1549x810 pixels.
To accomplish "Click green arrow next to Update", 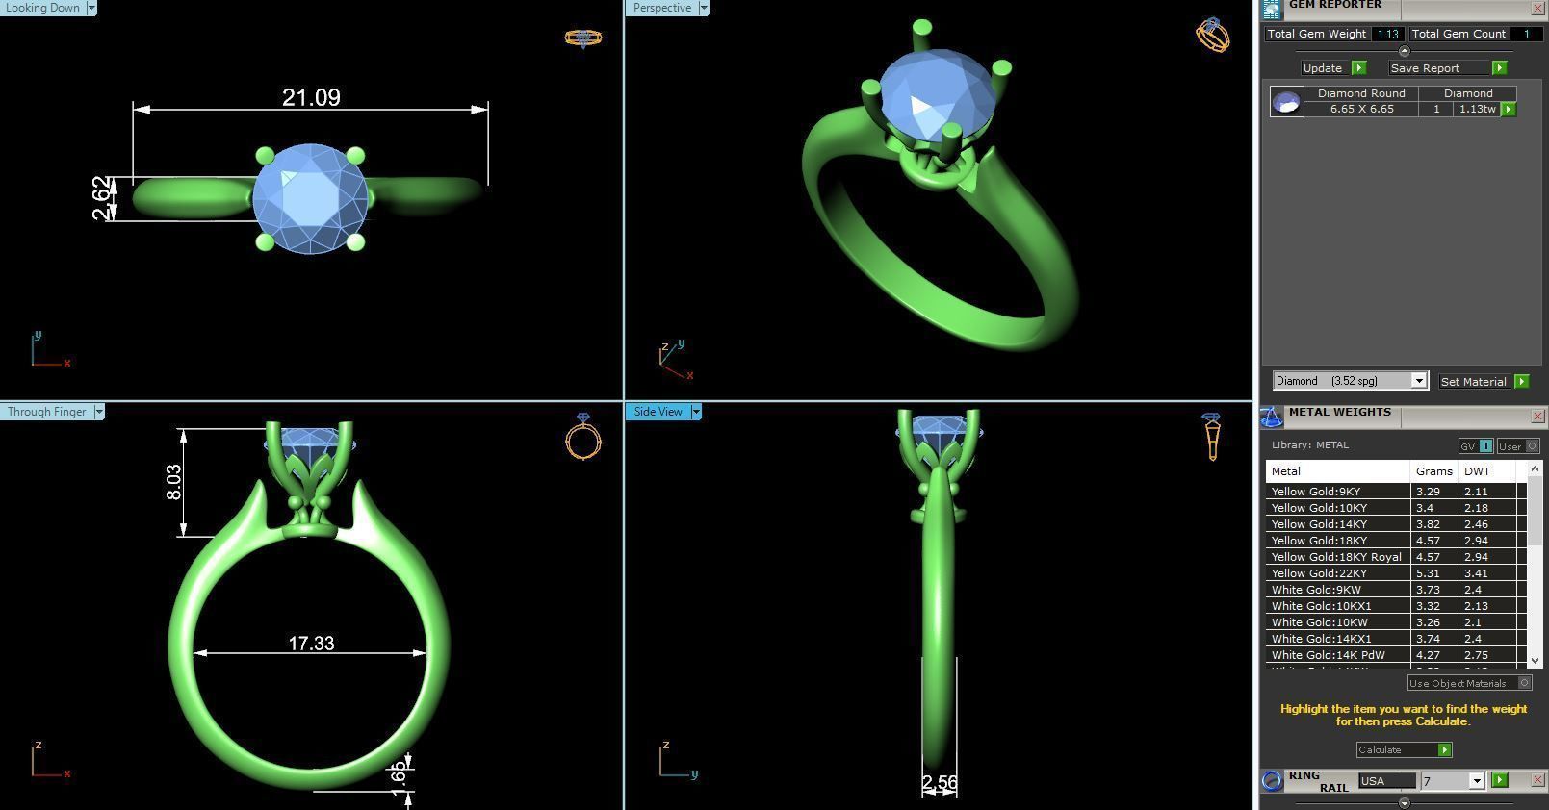I will pos(1358,68).
